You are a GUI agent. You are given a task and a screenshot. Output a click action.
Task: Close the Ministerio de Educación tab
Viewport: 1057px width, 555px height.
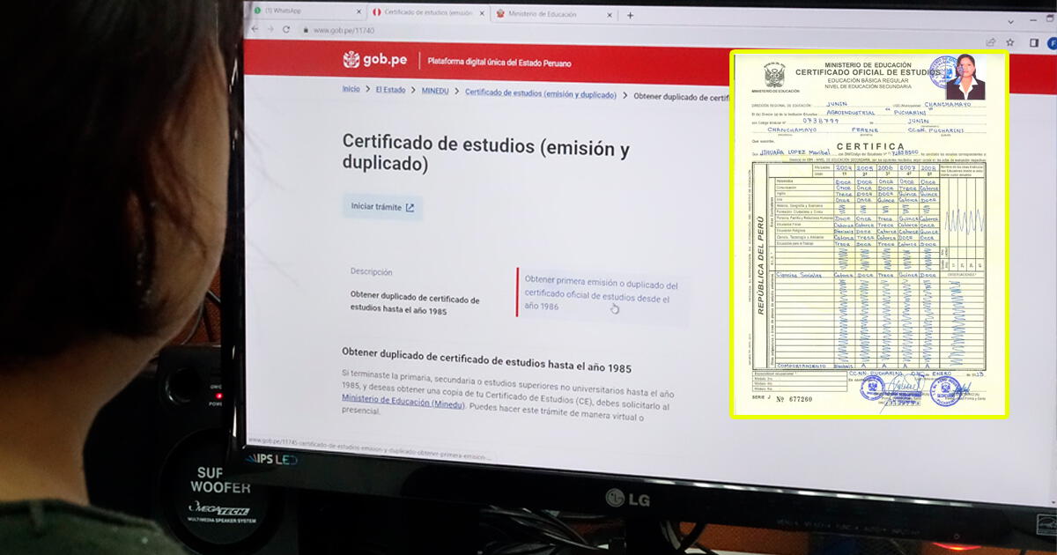611,15
